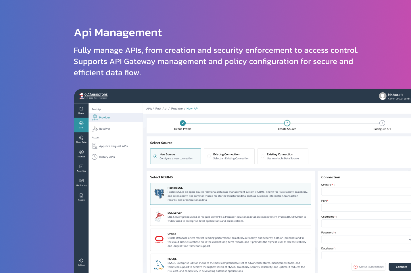Click the Rest Api breadcrumb link
Screen dimensions: 411x273
point(161,109)
